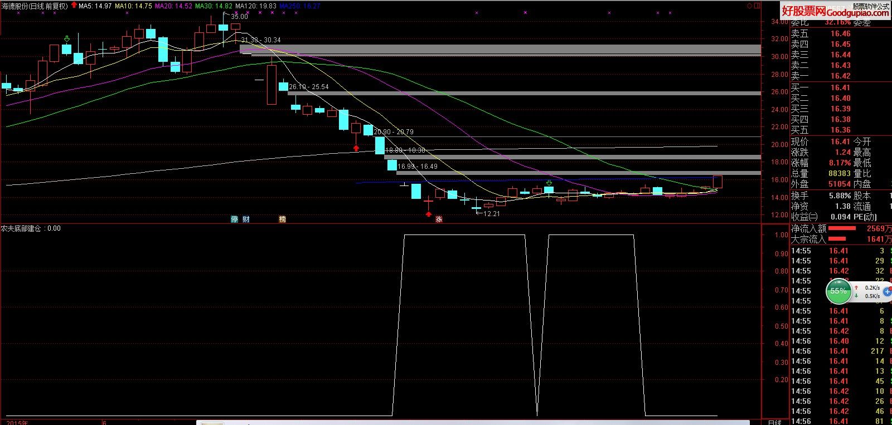Open the 涨 event marker
This screenshot has width=892, height=425.
pos(439,219)
